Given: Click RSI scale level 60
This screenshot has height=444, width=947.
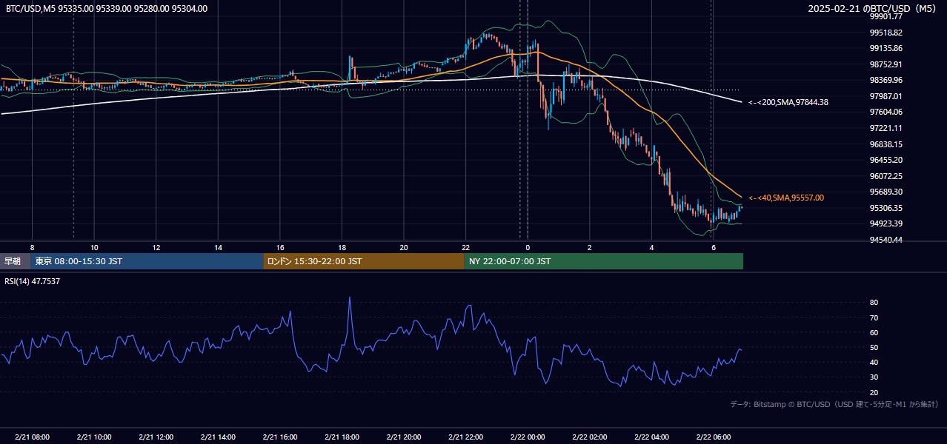Looking at the screenshot, I should tap(874, 332).
